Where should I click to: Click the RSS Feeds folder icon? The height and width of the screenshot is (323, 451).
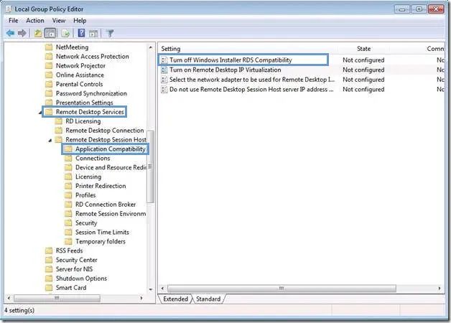point(49,251)
